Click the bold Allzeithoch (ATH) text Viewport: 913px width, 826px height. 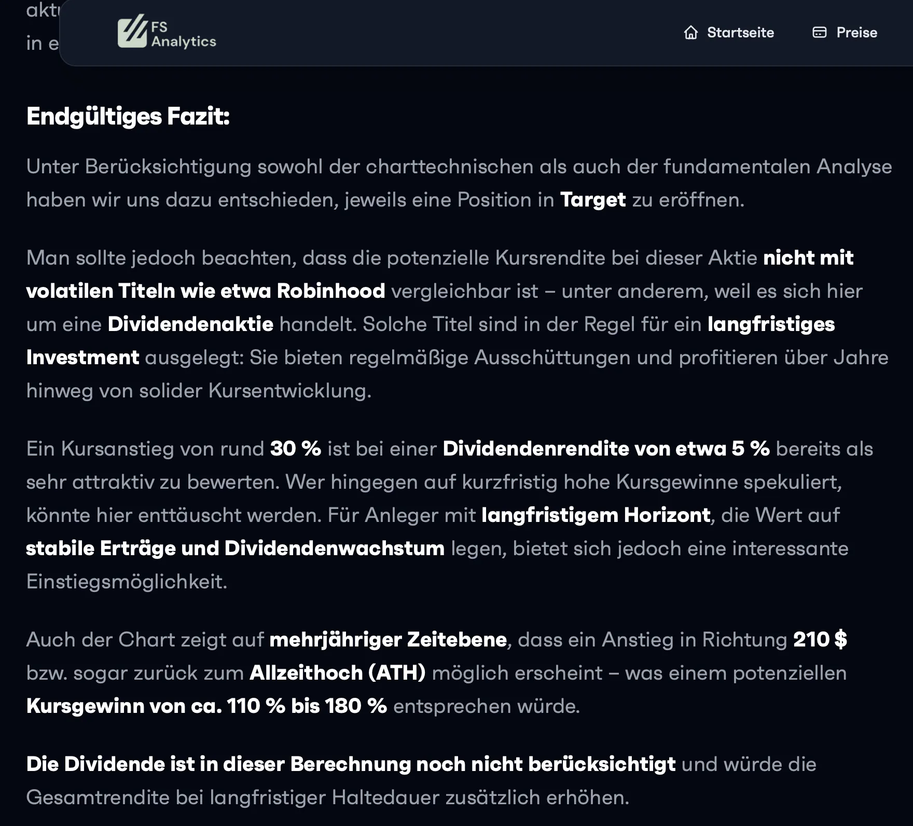coord(338,673)
